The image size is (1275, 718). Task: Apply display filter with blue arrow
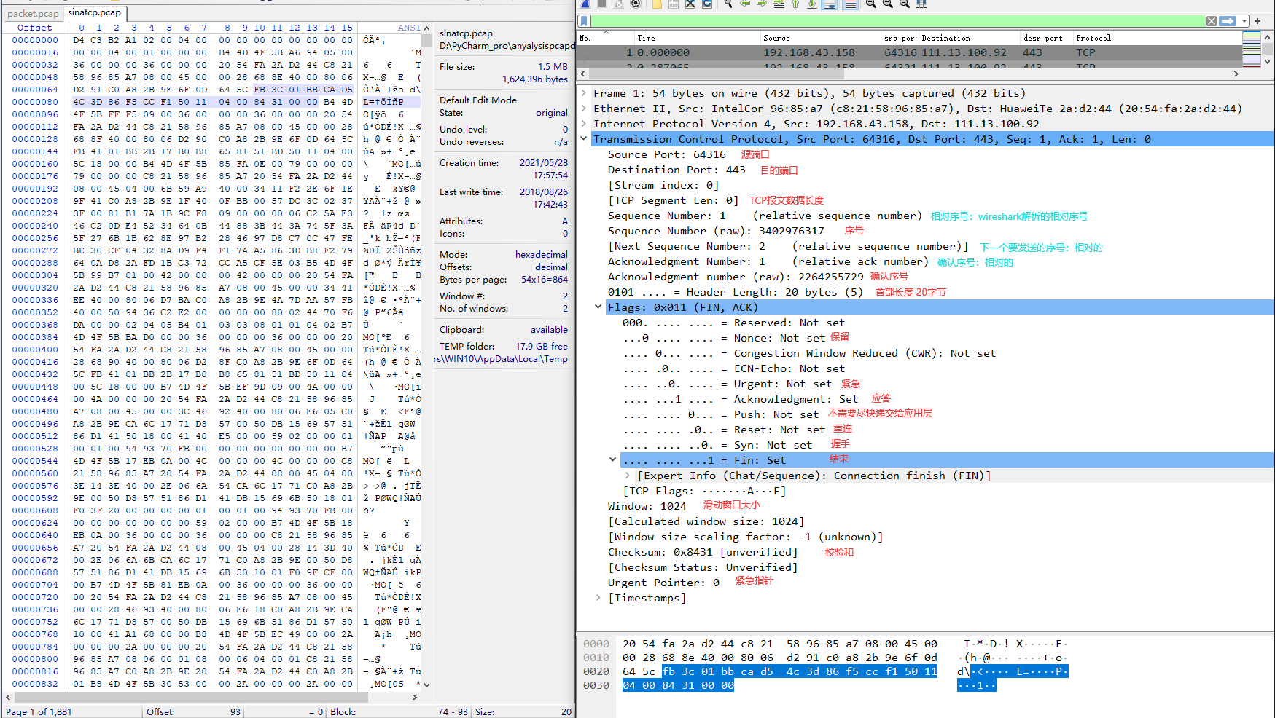point(1228,21)
